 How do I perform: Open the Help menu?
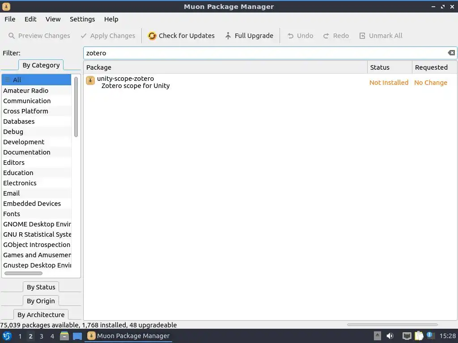pos(111,19)
